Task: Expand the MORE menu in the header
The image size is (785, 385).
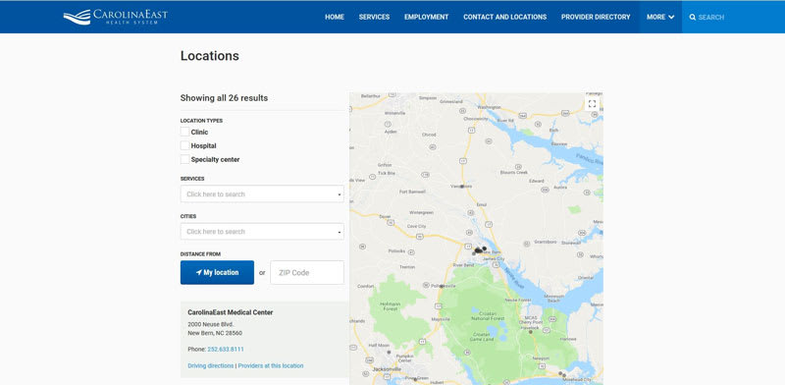Action: pyautogui.click(x=660, y=17)
